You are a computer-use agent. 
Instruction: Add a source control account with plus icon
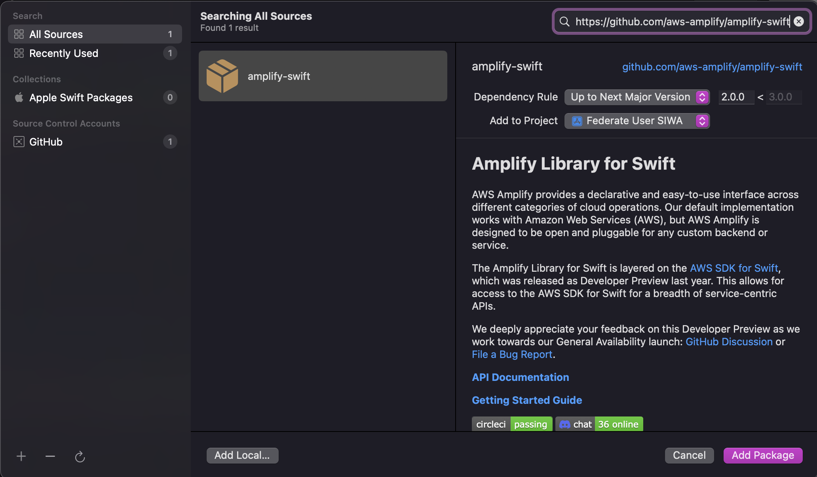point(21,456)
